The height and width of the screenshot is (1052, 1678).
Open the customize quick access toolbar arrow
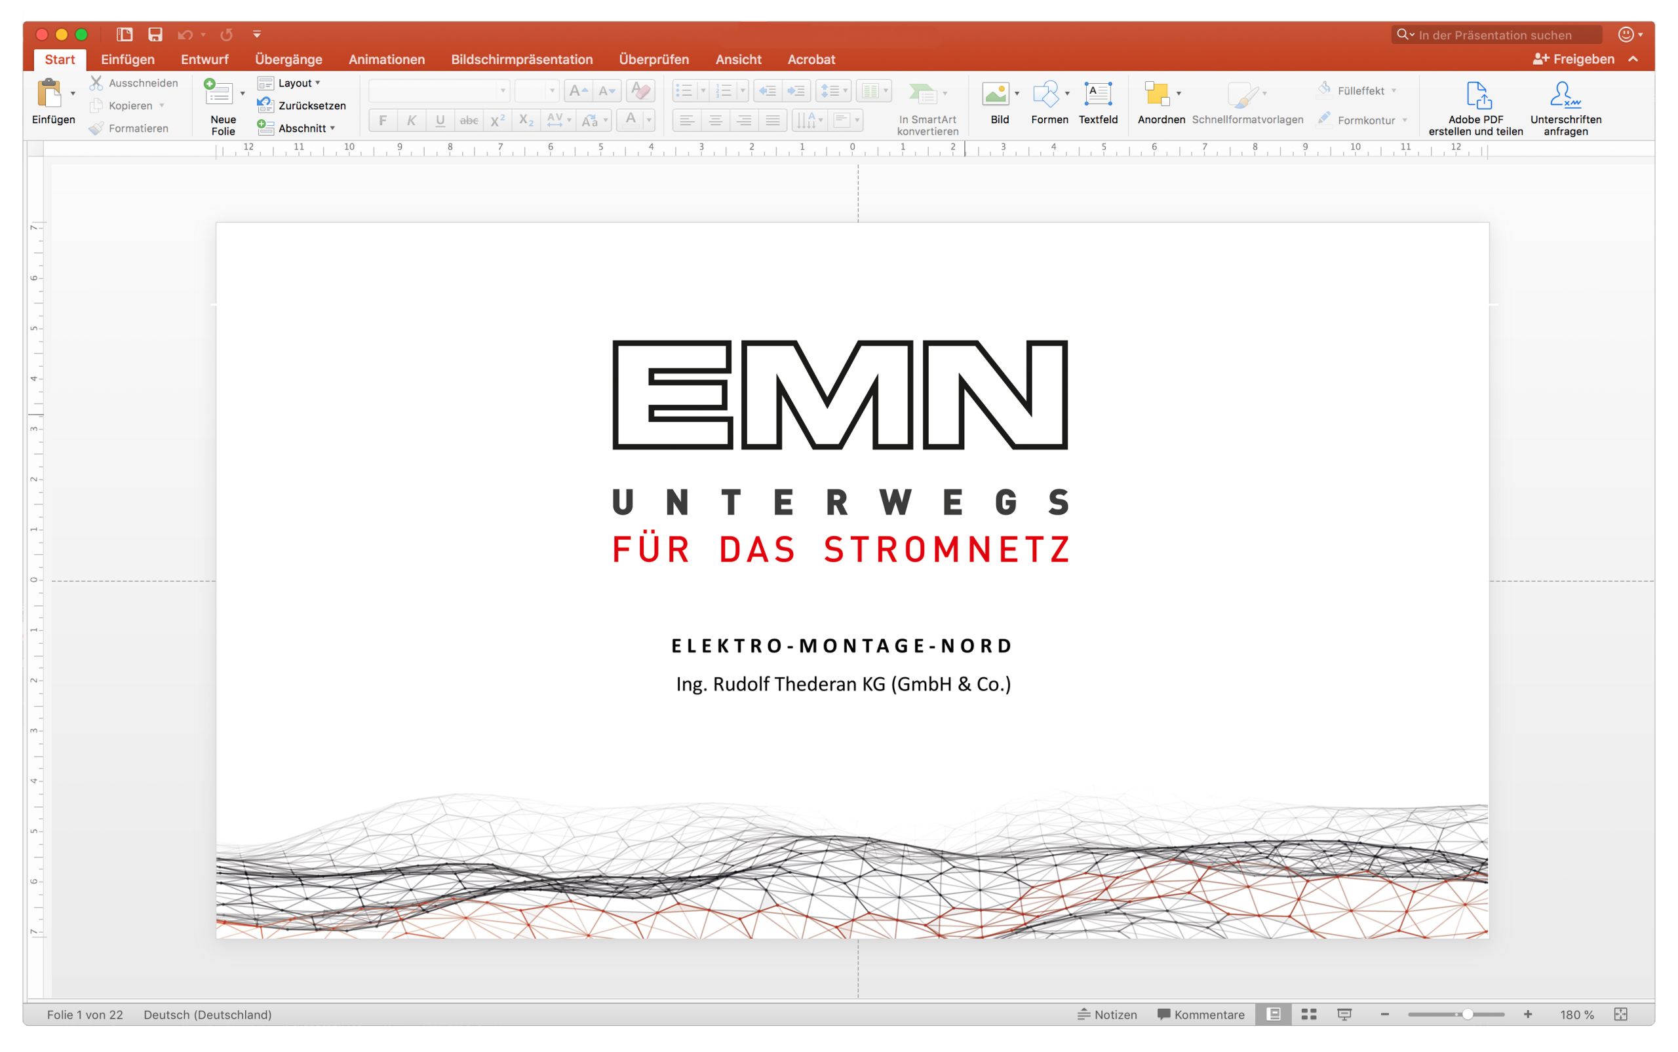pos(257,34)
